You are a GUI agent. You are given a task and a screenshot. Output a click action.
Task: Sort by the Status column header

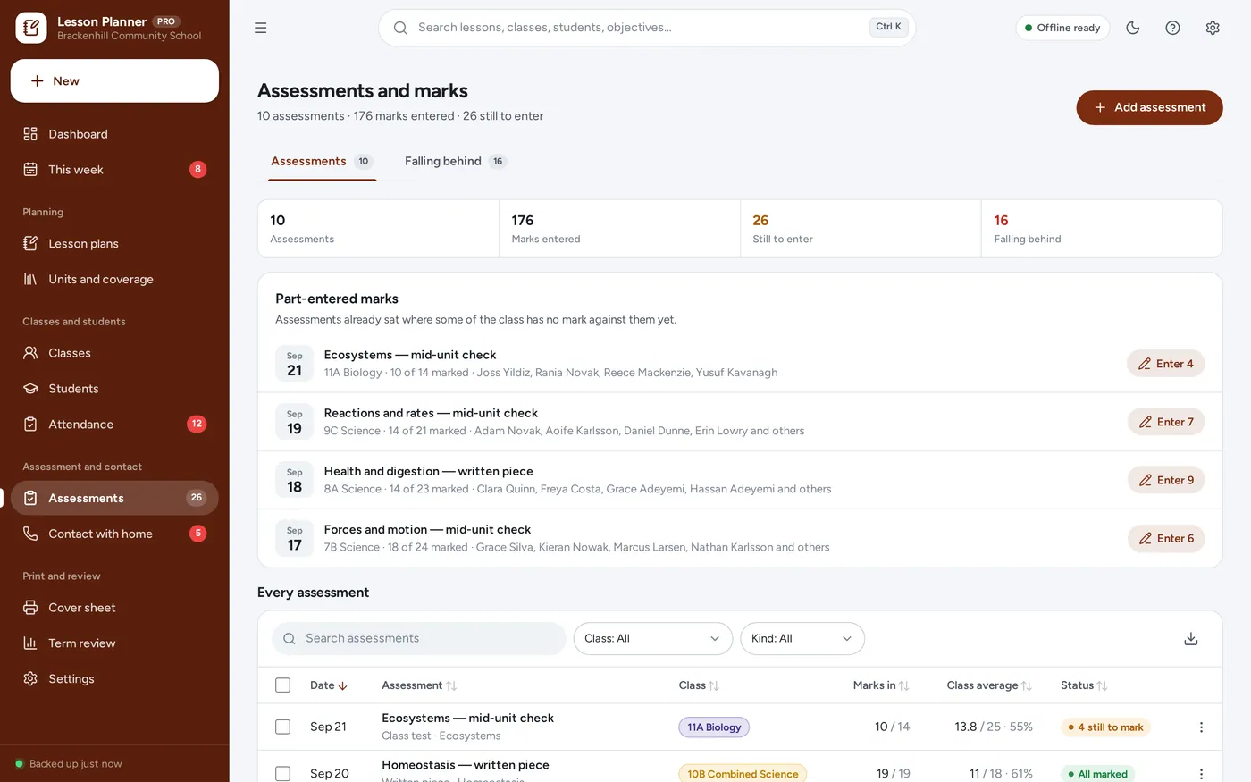(x=1084, y=685)
